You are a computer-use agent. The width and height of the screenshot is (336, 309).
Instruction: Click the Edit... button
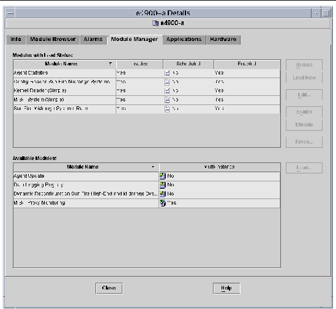[304, 95]
